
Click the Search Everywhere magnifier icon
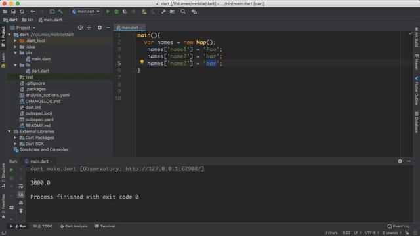click(x=183, y=12)
